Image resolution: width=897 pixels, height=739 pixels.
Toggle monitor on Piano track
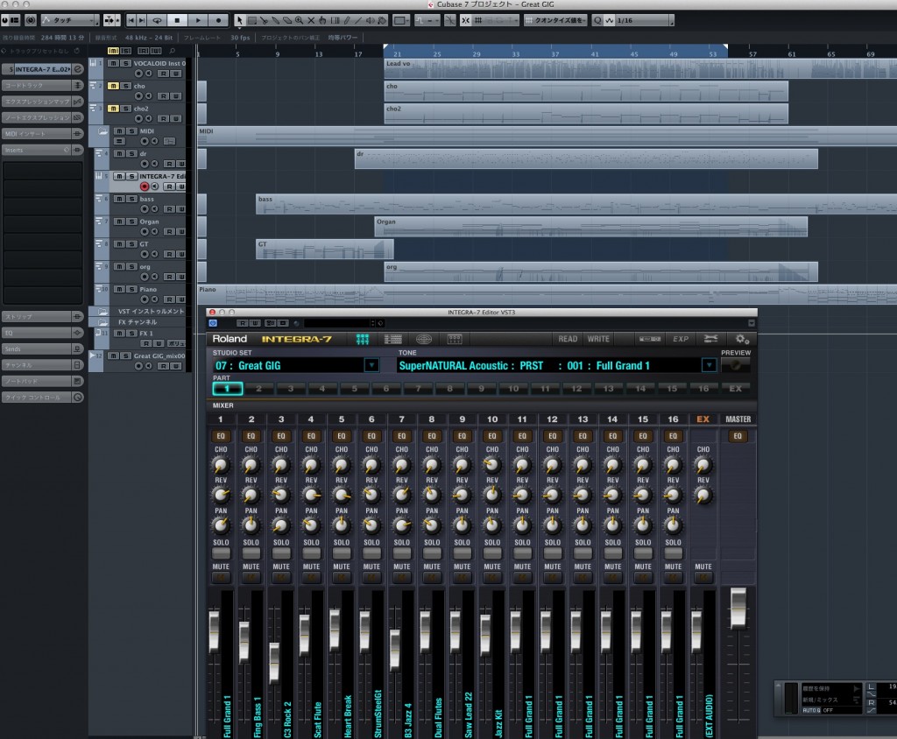154,299
